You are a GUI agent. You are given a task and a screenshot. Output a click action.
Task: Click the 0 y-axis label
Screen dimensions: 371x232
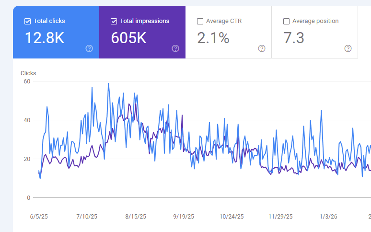[29, 197]
